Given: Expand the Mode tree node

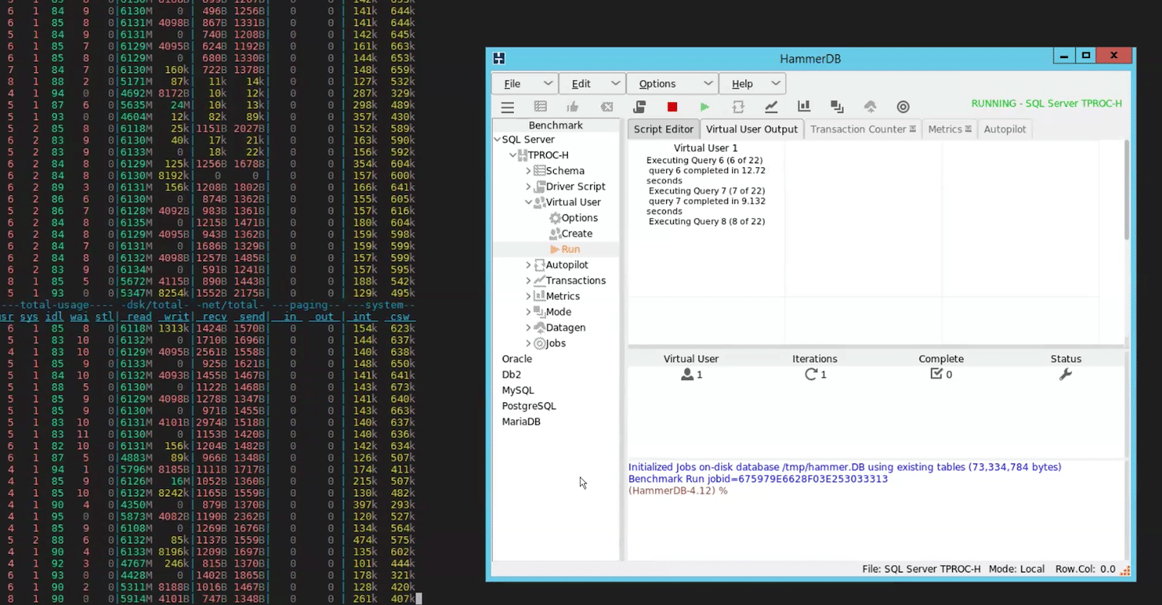Looking at the screenshot, I should click(x=529, y=312).
